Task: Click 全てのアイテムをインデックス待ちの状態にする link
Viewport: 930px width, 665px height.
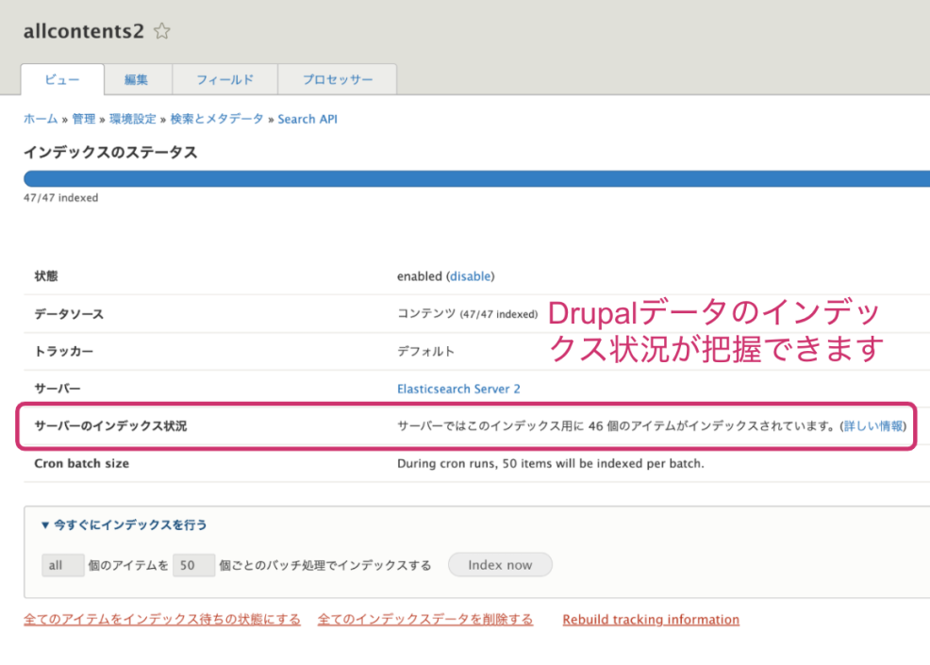Action: [x=162, y=620]
